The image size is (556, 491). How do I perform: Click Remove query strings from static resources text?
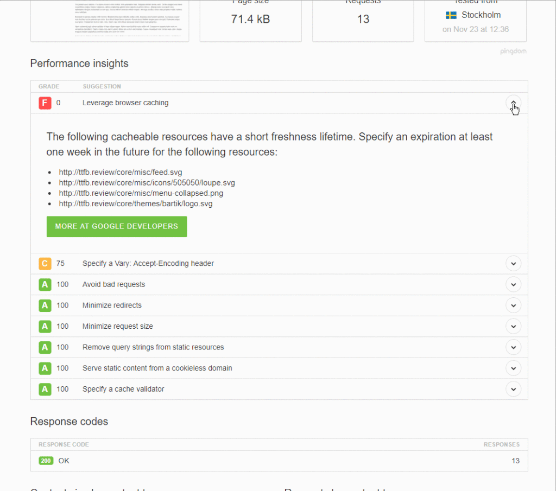(x=153, y=347)
